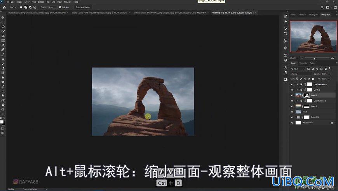The height and width of the screenshot is (191, 338).
Task: Select the Gradient tool
Action: click(x=3, y=73)
